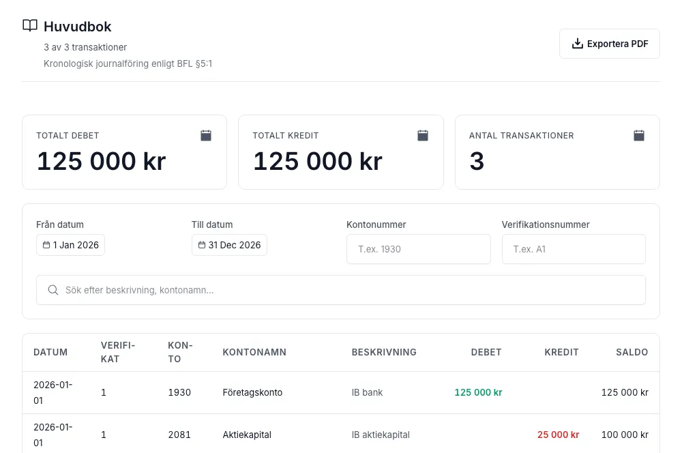Export the ledger as PDF
The width and height of the screenshot is (682, 453).
pos(609,44)
